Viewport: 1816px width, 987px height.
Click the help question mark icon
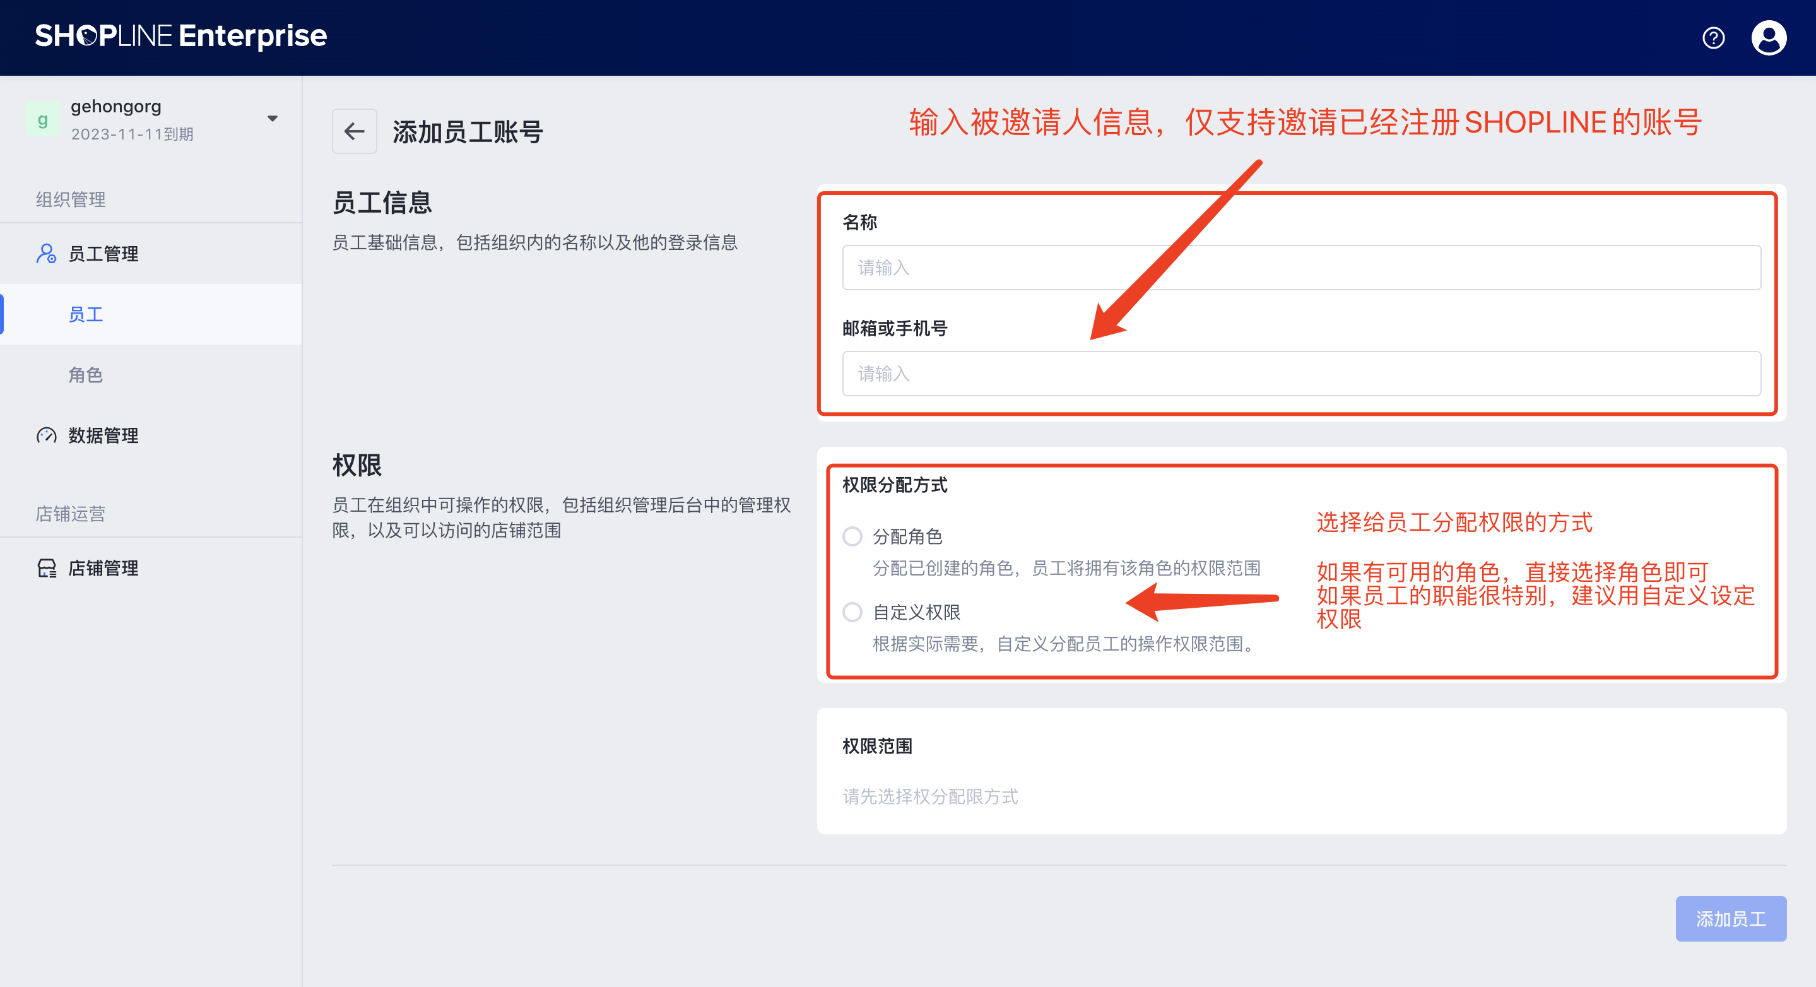click(x=1713, y=37)
